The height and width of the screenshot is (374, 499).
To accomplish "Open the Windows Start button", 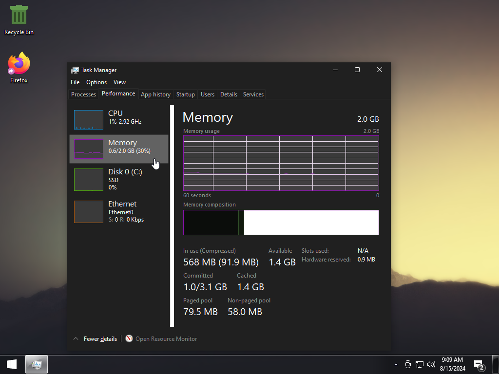I will pyautogui.click(x=12, y=364).
